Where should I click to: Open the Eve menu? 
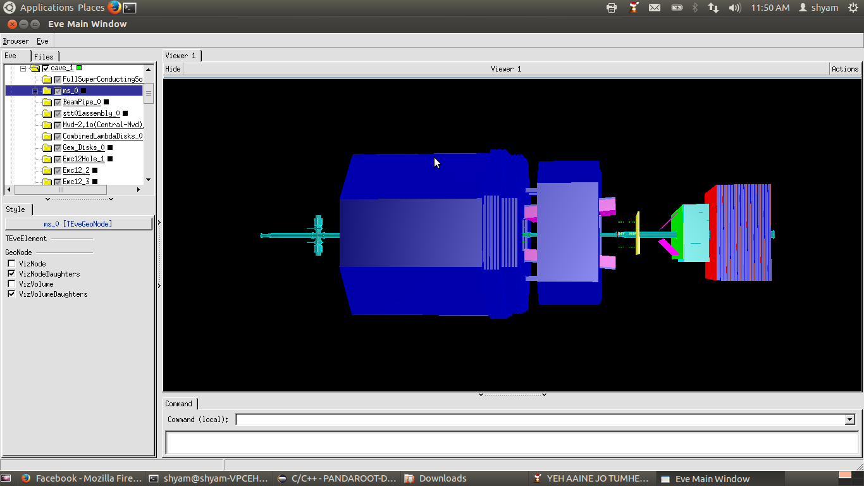(x=42, y=41)
